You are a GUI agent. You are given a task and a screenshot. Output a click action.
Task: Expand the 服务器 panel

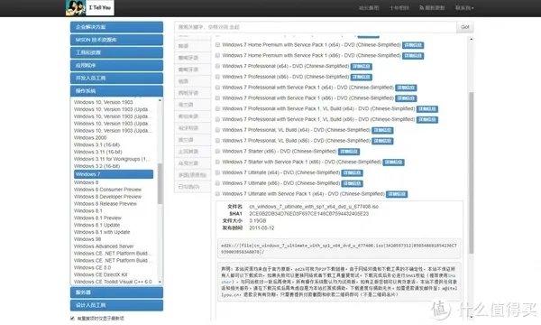(x=116, y=292)
